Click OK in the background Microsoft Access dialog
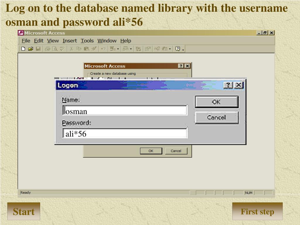 tap(151, 151)
